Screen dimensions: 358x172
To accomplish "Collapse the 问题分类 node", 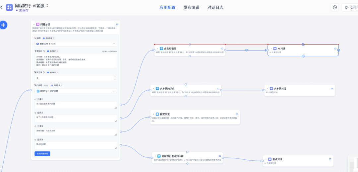I will click(x=34, y=24).
